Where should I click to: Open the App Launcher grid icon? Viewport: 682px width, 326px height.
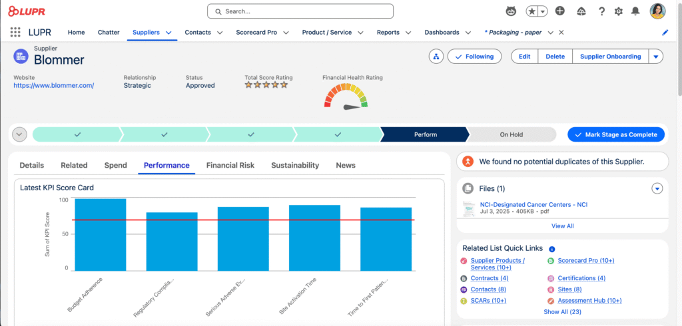click(x=15, y=32)
